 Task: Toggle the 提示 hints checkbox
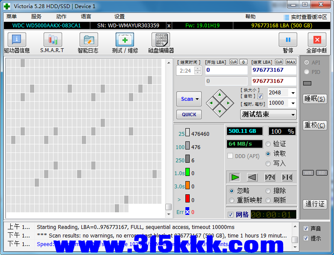(x=306, y=238)
